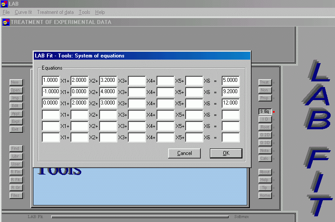Click the Imp import button
The image size is (335, 222).
16,98
